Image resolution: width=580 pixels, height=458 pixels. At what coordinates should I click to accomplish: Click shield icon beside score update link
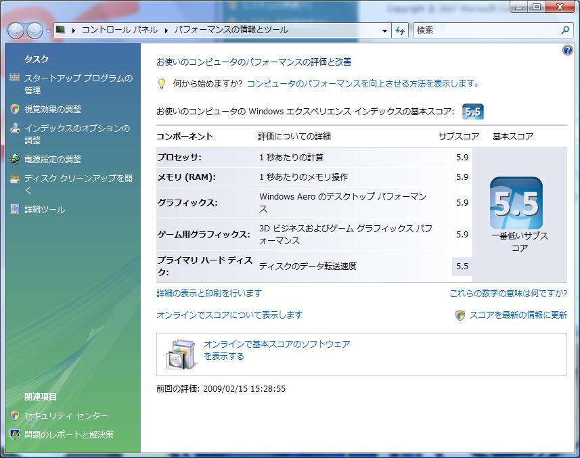click(460, 315)
